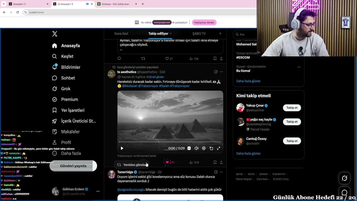The height and width of the screenshot is (201, 357).
Task: Open more options on Tanerridge post
Action: click(x=221, y=172)
